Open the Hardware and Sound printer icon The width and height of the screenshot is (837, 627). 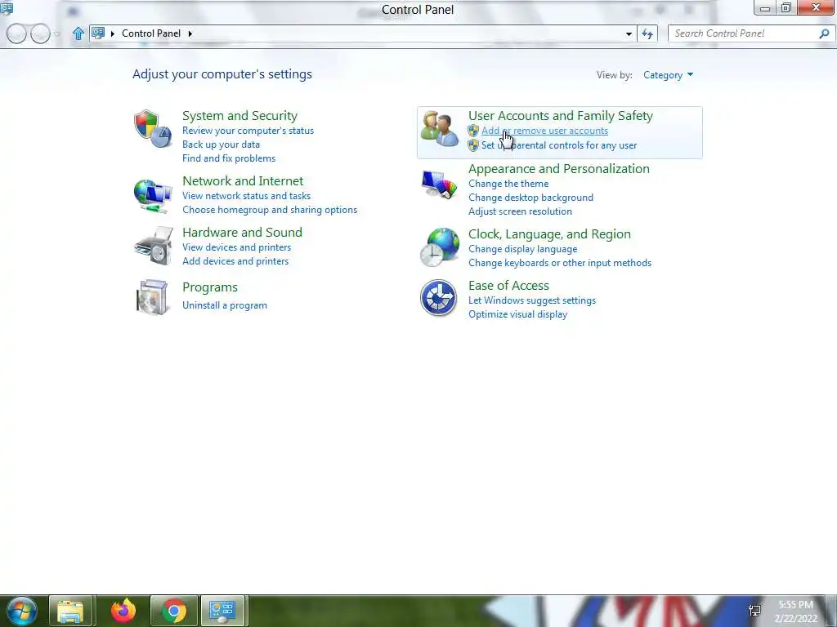(x=154, y=246)
